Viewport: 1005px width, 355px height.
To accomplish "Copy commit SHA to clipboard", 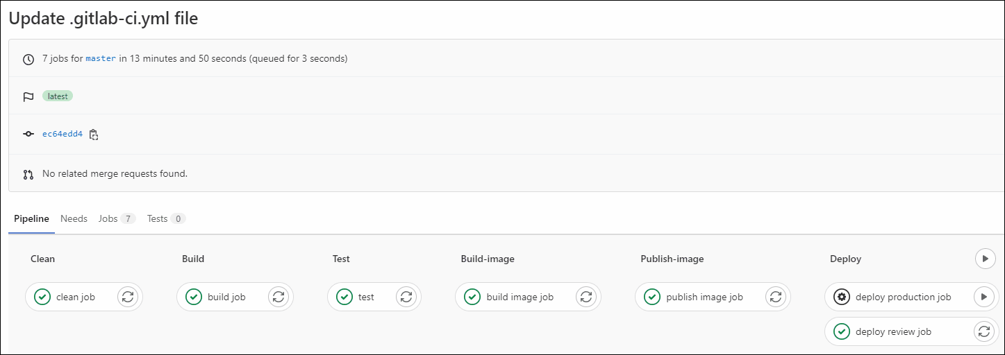I will click(x=94, y=134).
